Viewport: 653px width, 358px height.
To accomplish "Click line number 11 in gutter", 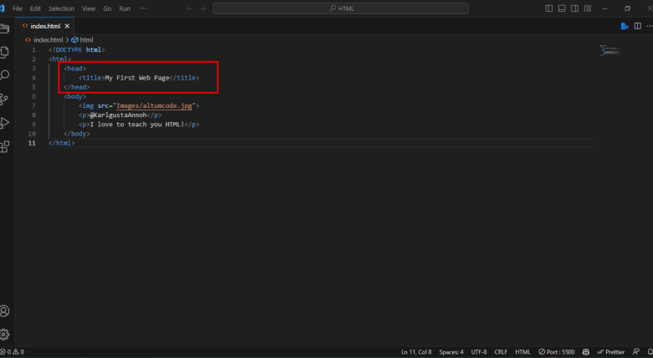I will coord(32,143).
